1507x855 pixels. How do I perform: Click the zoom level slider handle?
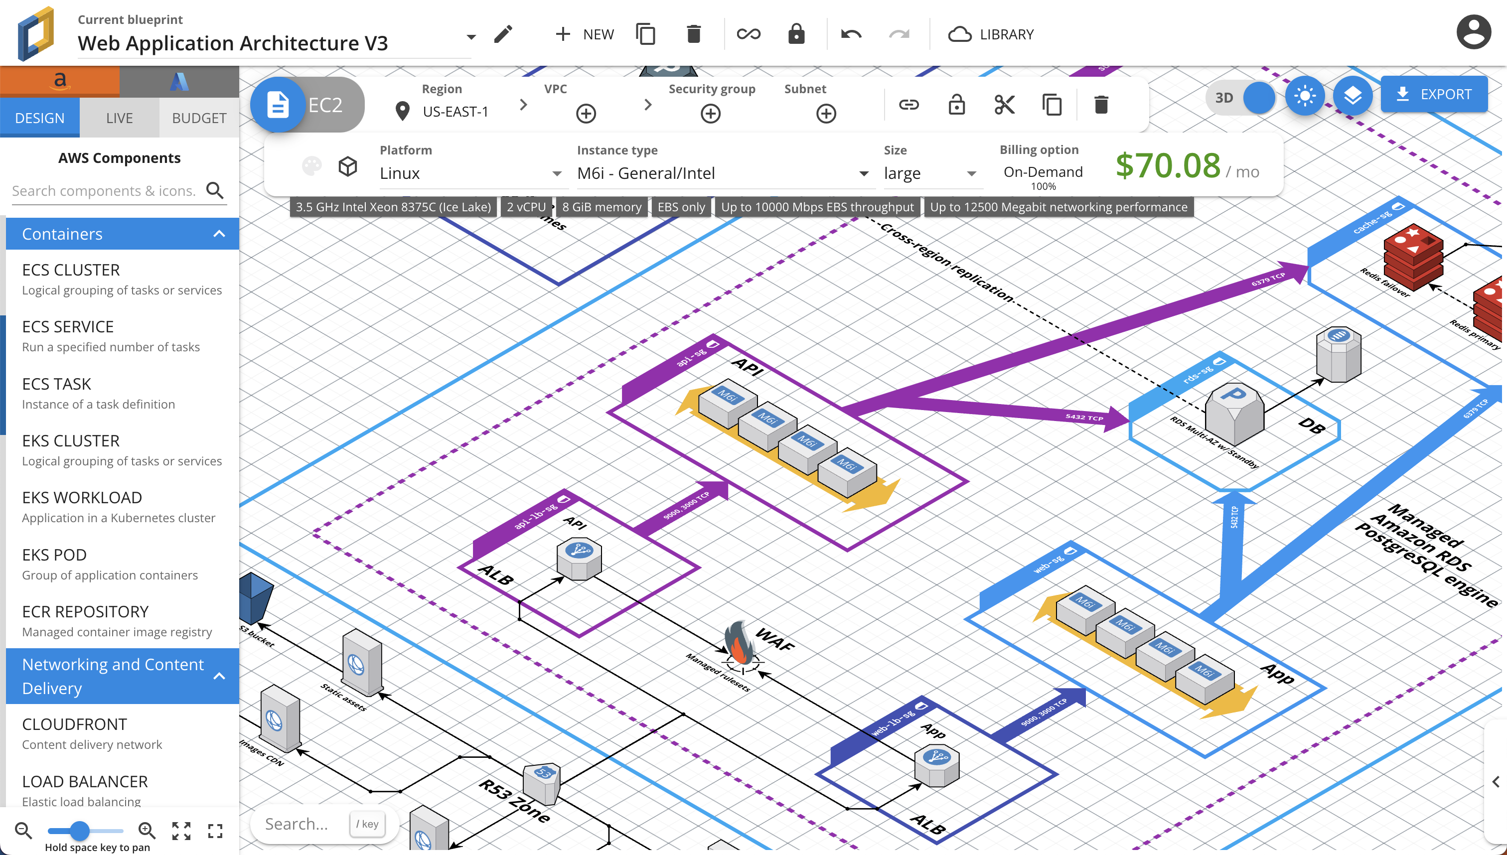[x=79, y=830]
